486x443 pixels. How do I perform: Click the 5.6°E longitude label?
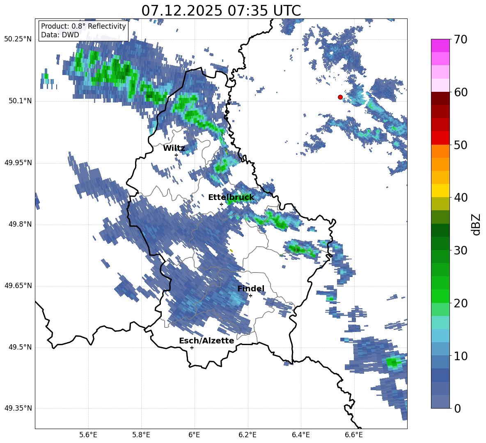click(88, 435)
